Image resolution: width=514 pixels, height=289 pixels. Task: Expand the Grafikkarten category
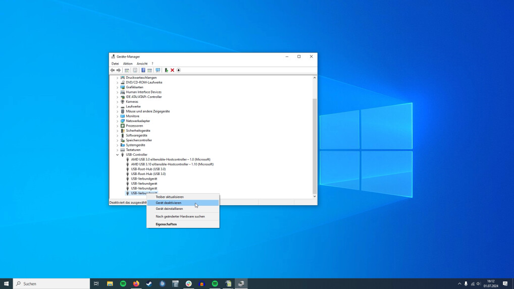(x=118, y=87)
